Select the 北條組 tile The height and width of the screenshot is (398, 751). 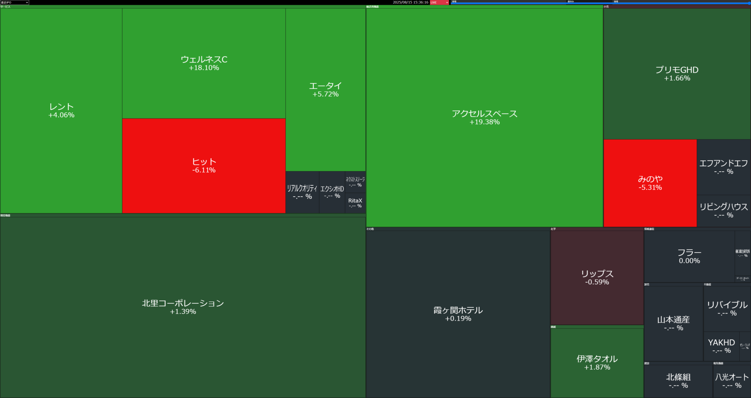tap(678, 381)
